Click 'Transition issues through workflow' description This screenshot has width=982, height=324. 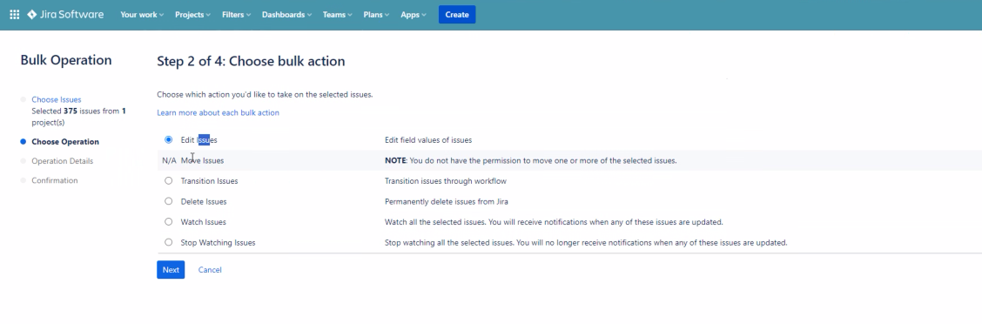(445, 181)
